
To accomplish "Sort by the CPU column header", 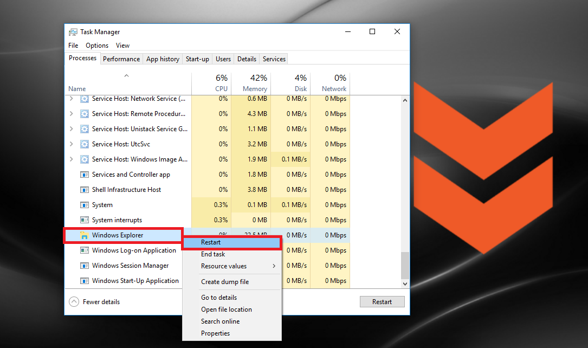I will (211, 83).
